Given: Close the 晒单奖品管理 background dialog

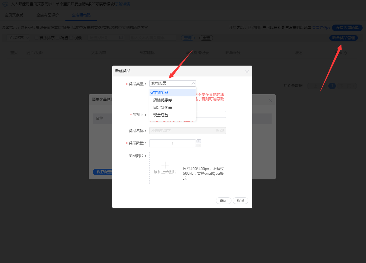Looking at the screenshot, I should [270, 100].
